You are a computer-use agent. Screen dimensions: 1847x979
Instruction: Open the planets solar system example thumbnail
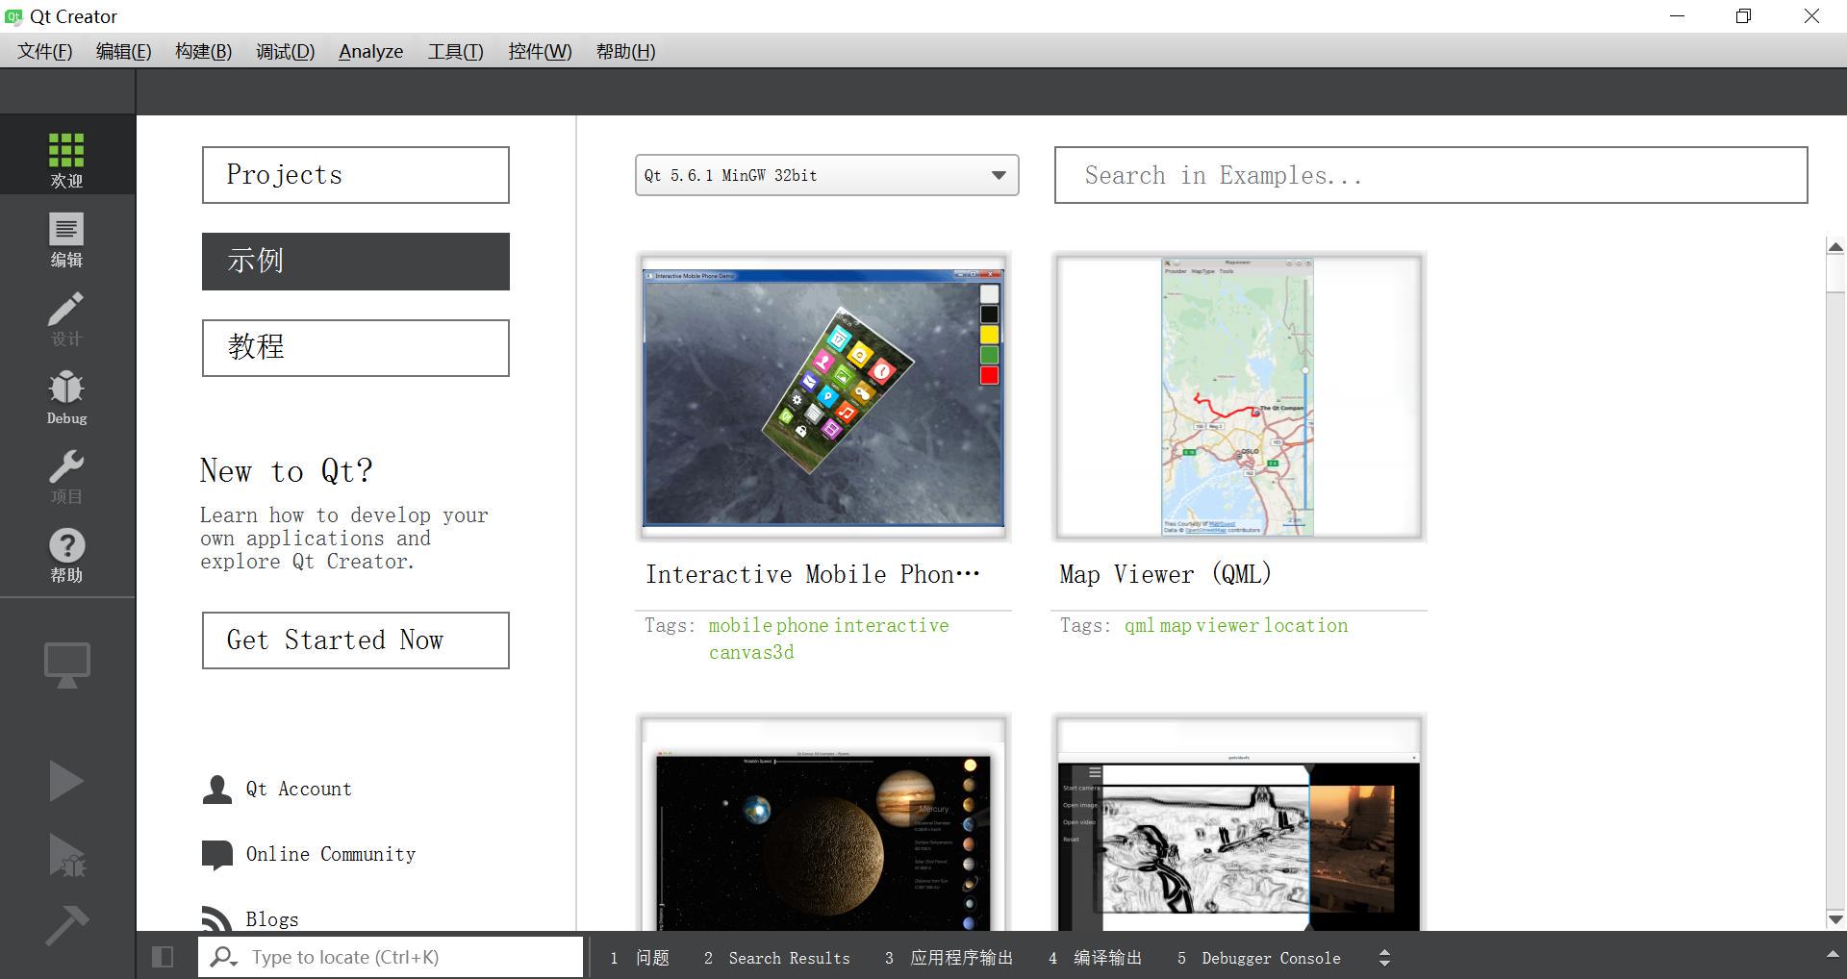823,823
